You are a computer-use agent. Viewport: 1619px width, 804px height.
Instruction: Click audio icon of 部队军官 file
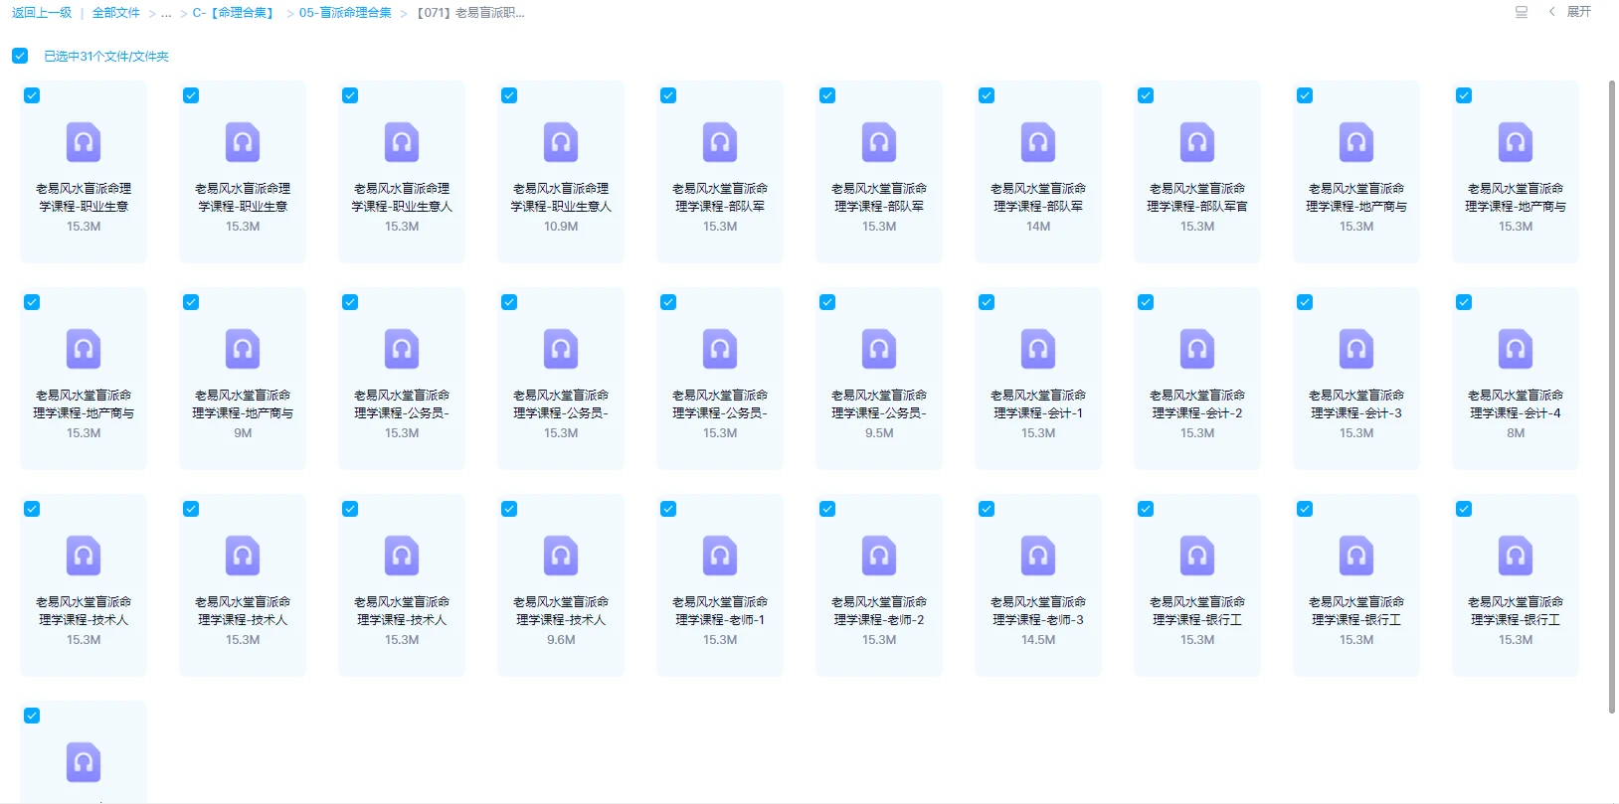coord(1197,142)
